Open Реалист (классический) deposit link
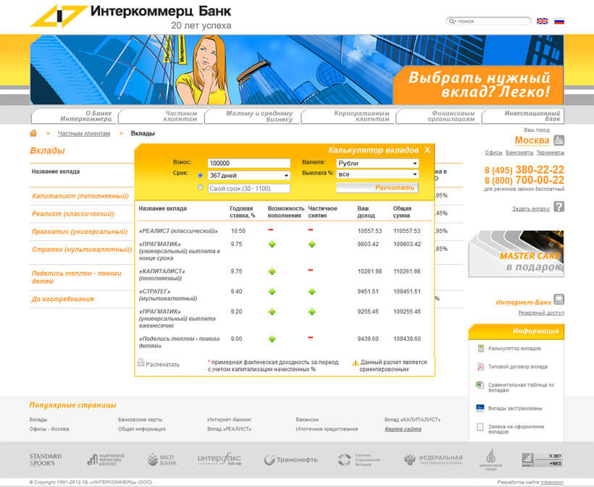Viewport: 594px width, 487px height. (72, 213)
